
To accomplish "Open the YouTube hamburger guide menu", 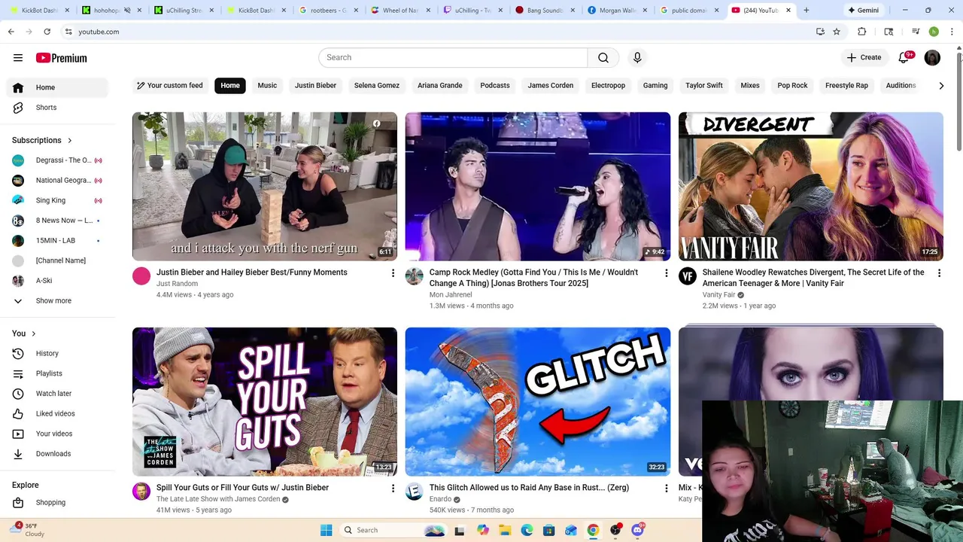I will 18,58.
